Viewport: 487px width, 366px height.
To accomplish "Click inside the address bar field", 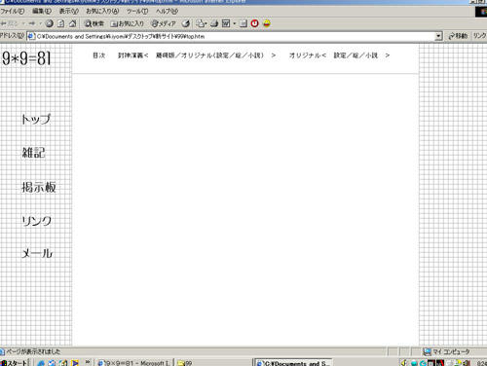I will (235, 36).
